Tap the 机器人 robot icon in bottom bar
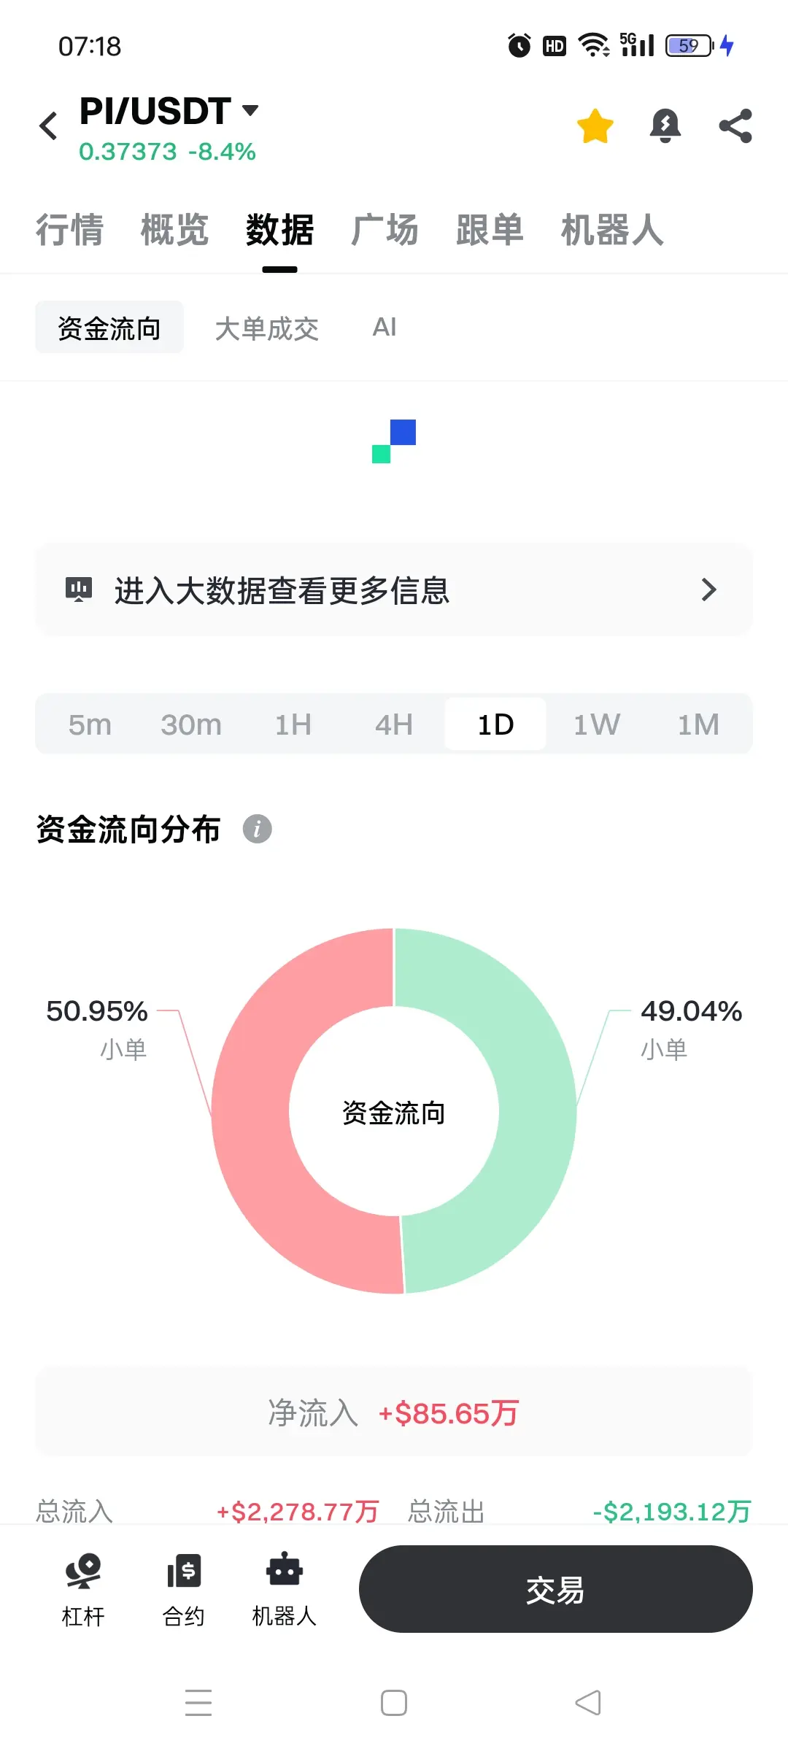The image size is (788, 1751). (284, 1569)
